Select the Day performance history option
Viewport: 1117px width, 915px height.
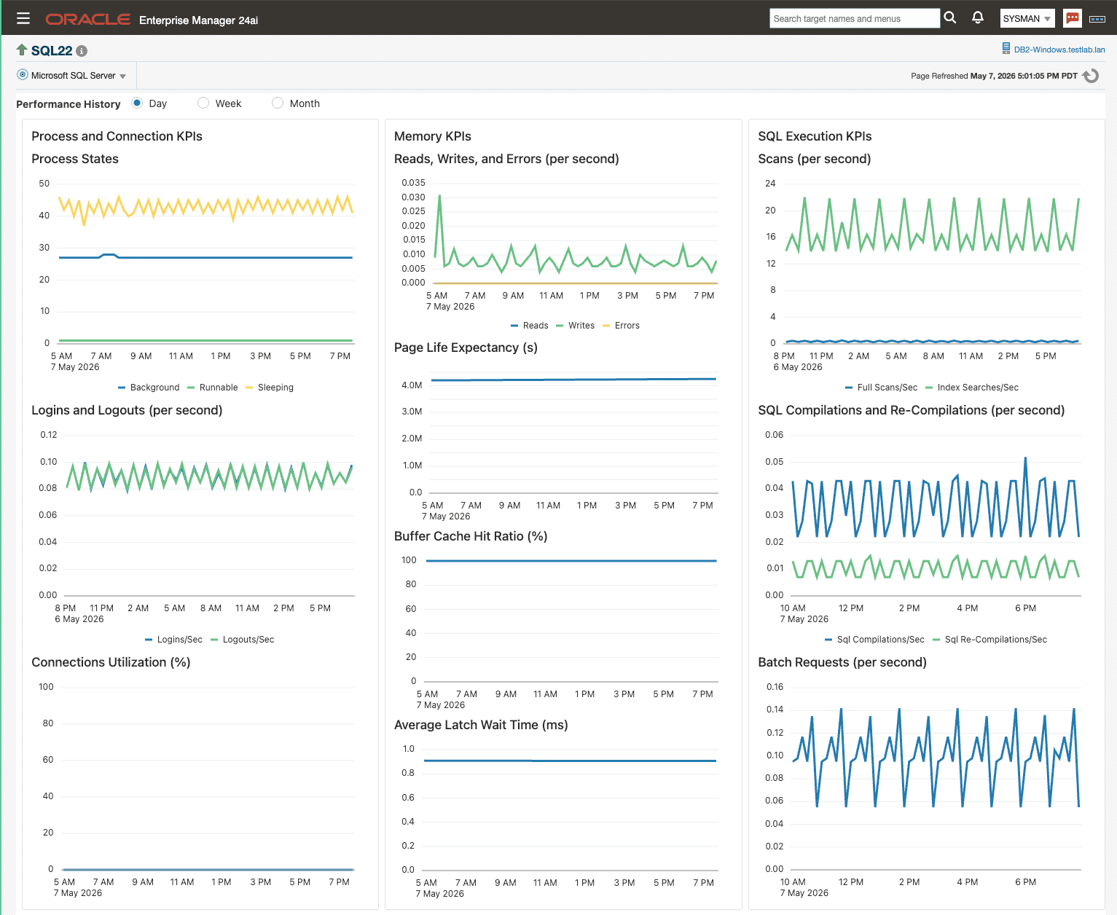click(x=137, y=103)
